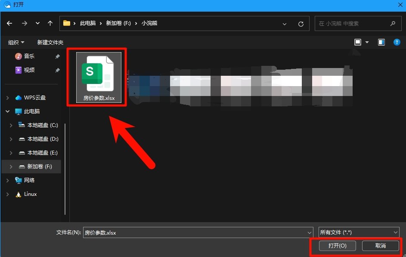The height and width of the screenshot is (257, 406).
Task: Click the view layout icon
Action: point(357,42)
